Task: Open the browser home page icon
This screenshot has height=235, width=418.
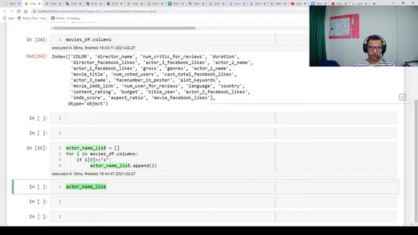Action: click(x=25, y=12)
